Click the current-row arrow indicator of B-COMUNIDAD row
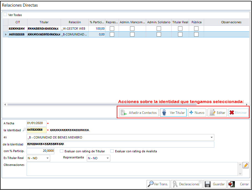The width and height of the screenshot is (252, 190). (x=6, y=34)
